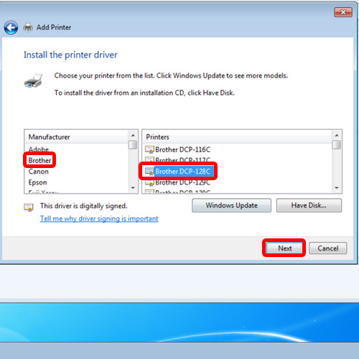Click the signed icon for Brother DCP-116C
The image size is (359, 359).
click(x=149, y=150)
